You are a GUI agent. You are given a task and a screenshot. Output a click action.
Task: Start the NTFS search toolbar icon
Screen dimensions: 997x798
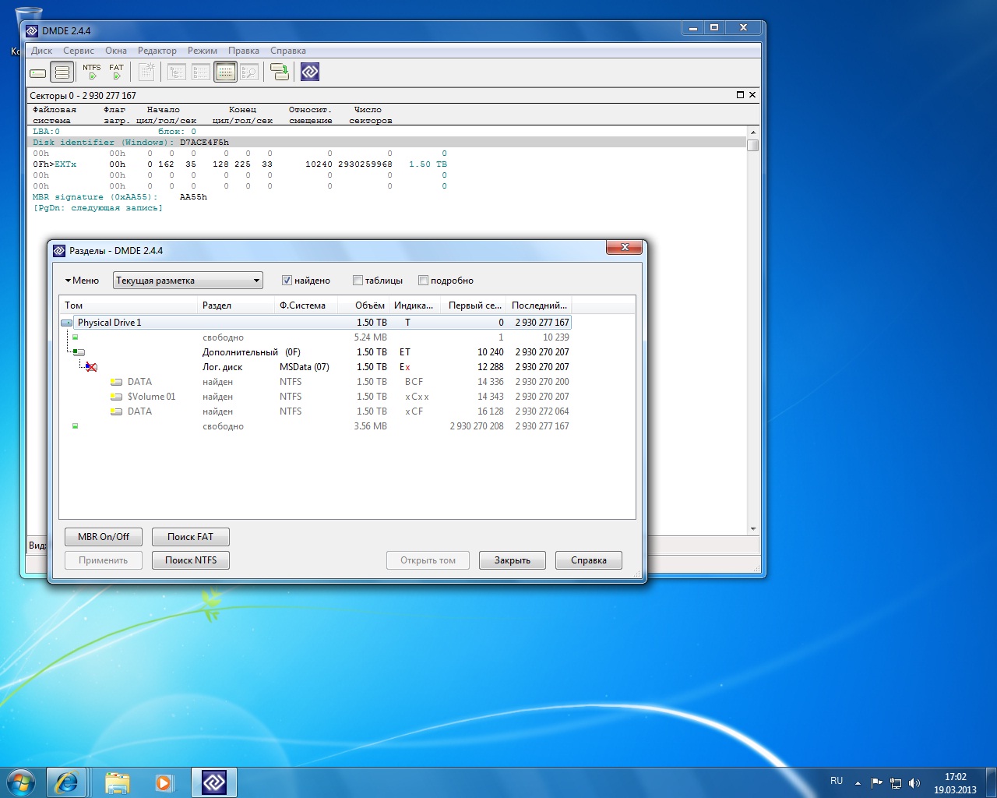click(x=92, y=72)
